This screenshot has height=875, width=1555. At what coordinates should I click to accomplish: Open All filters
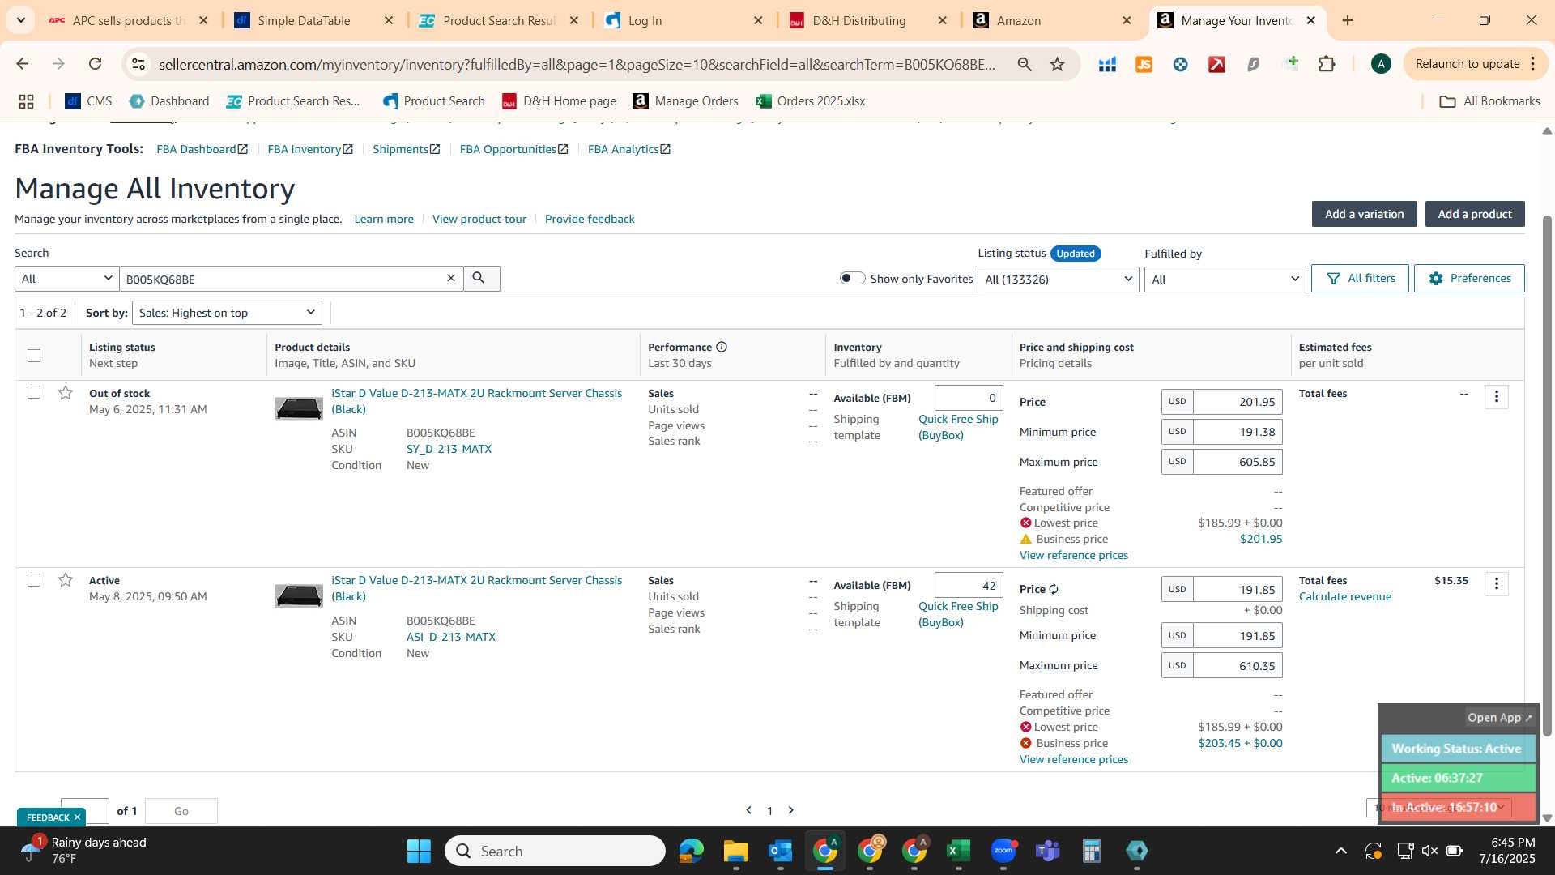point(1360,278)
